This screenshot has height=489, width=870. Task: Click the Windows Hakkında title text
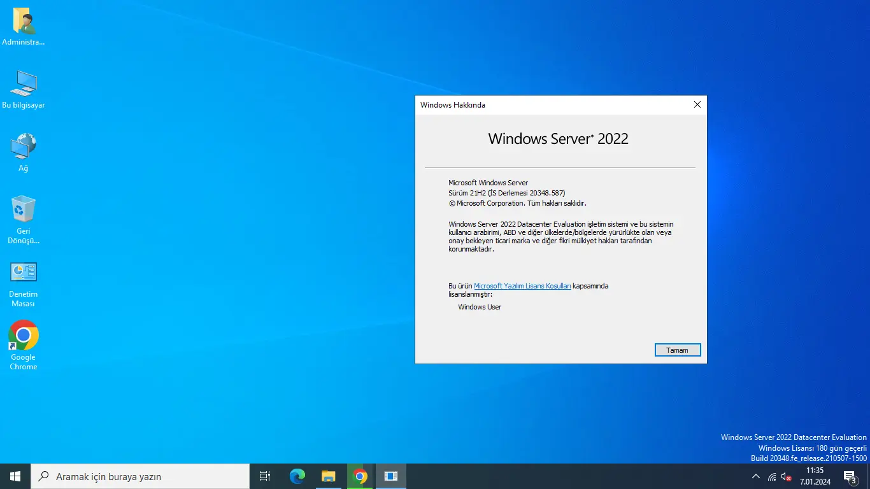point(453,105)
